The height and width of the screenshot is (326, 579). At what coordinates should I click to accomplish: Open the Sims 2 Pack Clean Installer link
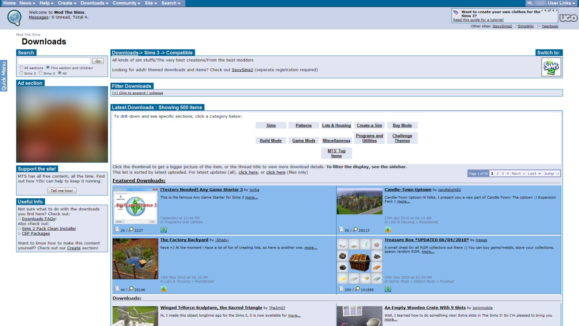coord(49,229)
